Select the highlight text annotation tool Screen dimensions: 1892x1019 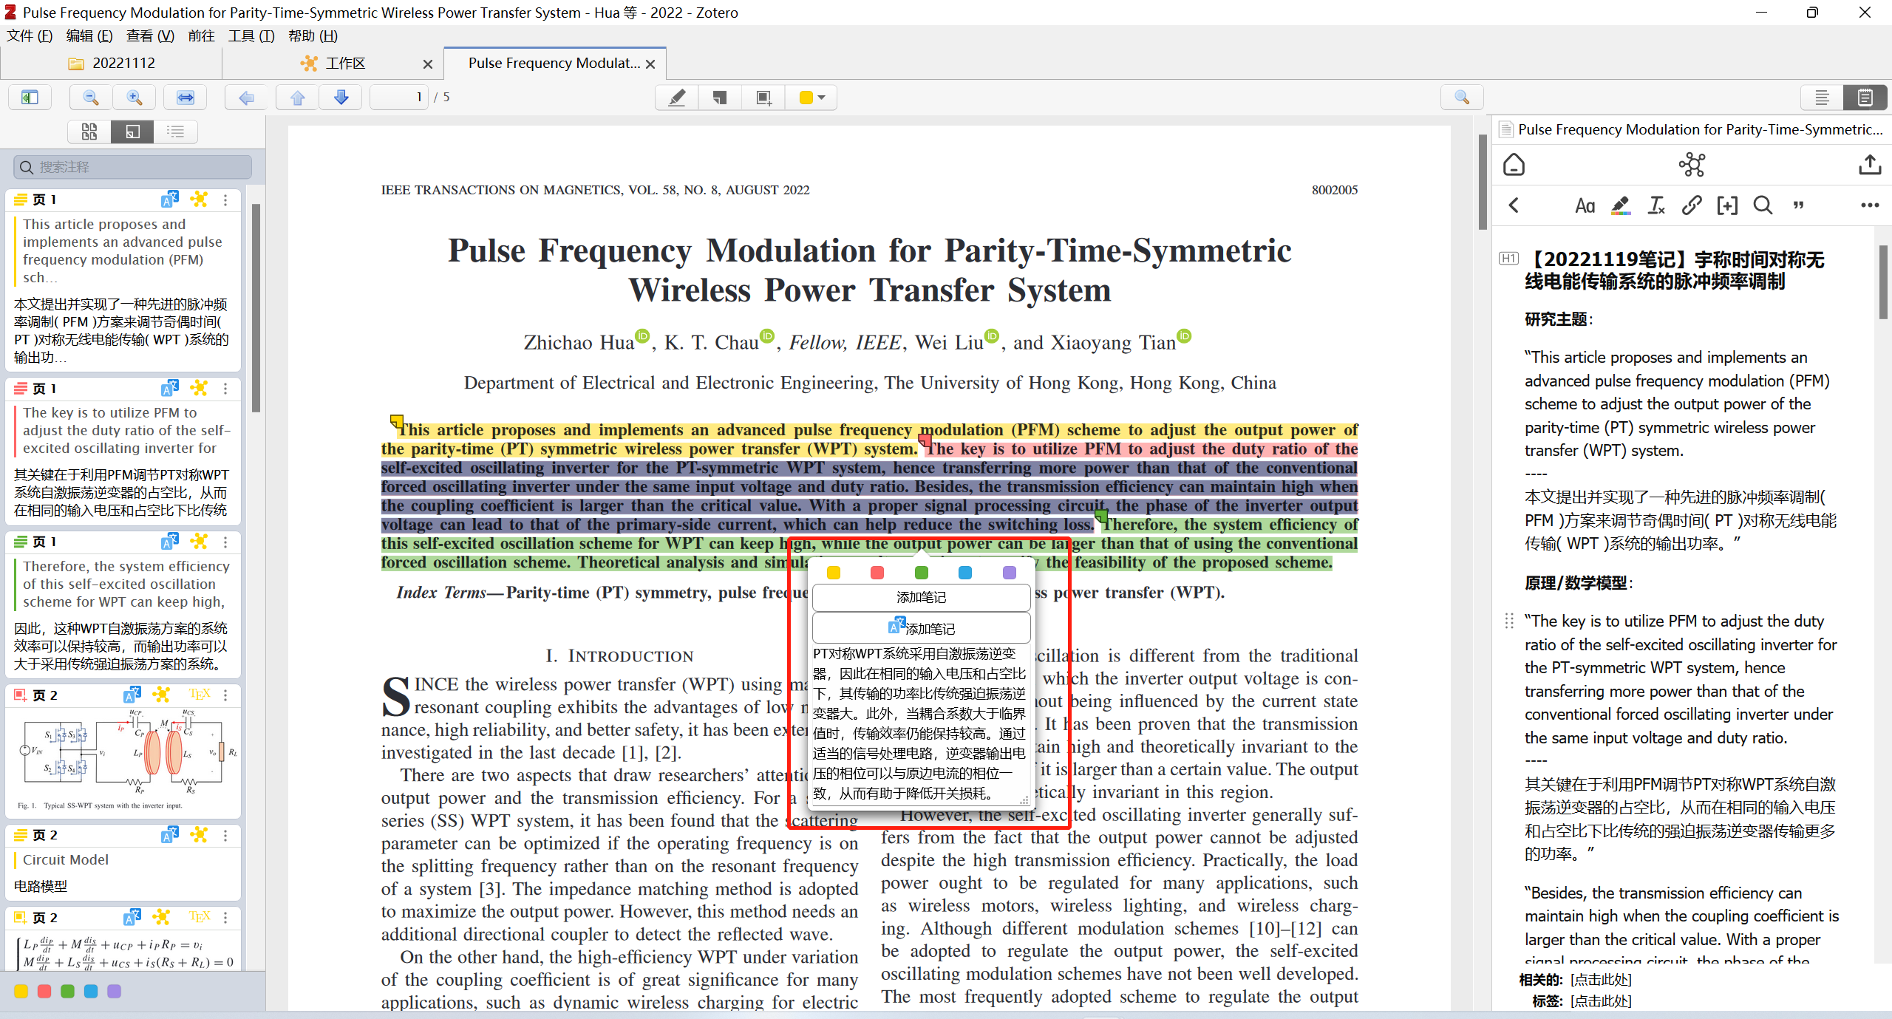(x=676, y=97)
